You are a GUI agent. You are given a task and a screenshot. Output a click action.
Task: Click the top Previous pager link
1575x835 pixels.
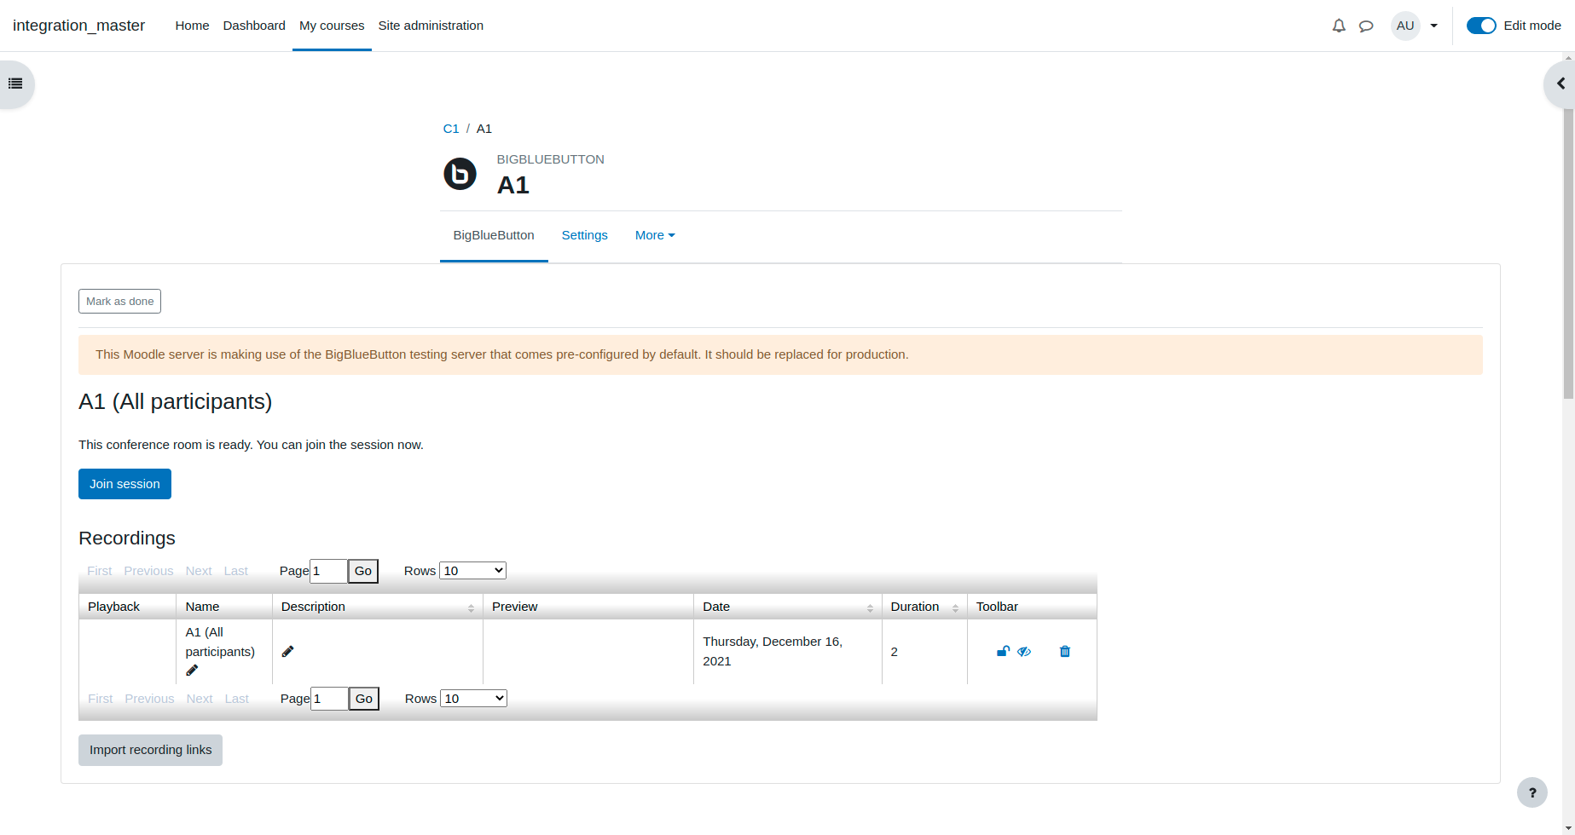[x=148, y=571]
